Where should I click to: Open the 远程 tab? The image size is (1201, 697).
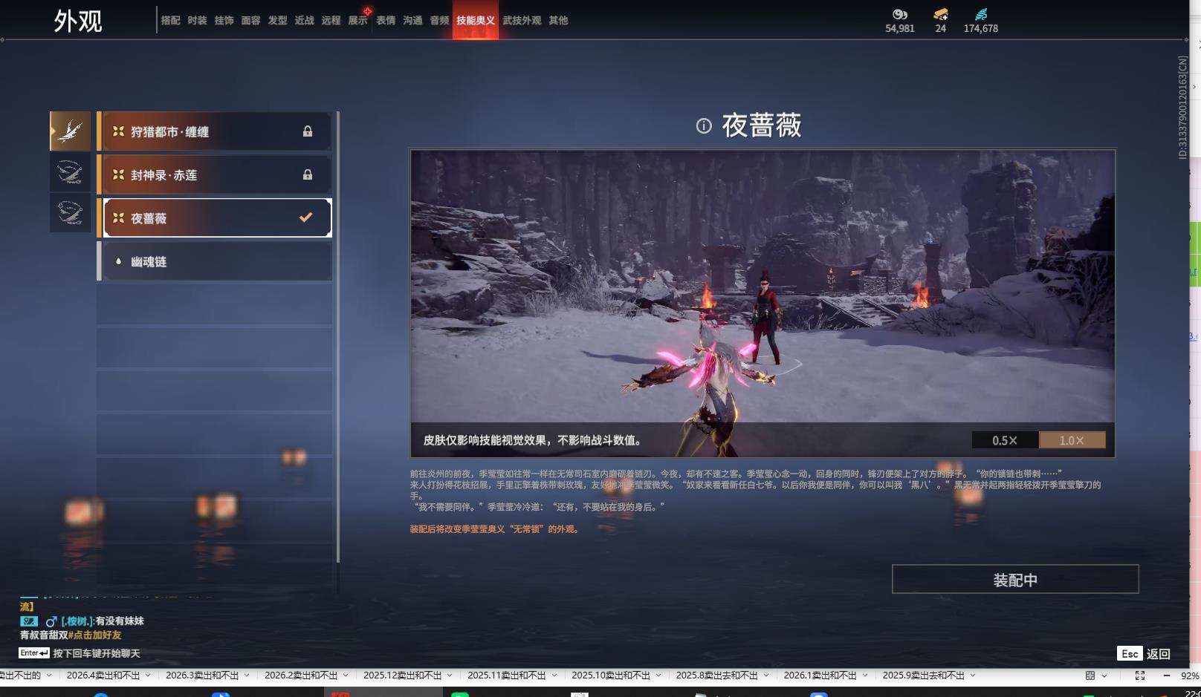[331, 21]
